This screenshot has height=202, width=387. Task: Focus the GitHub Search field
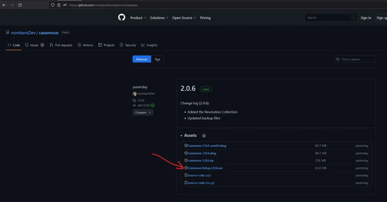(x=331, y=18)
